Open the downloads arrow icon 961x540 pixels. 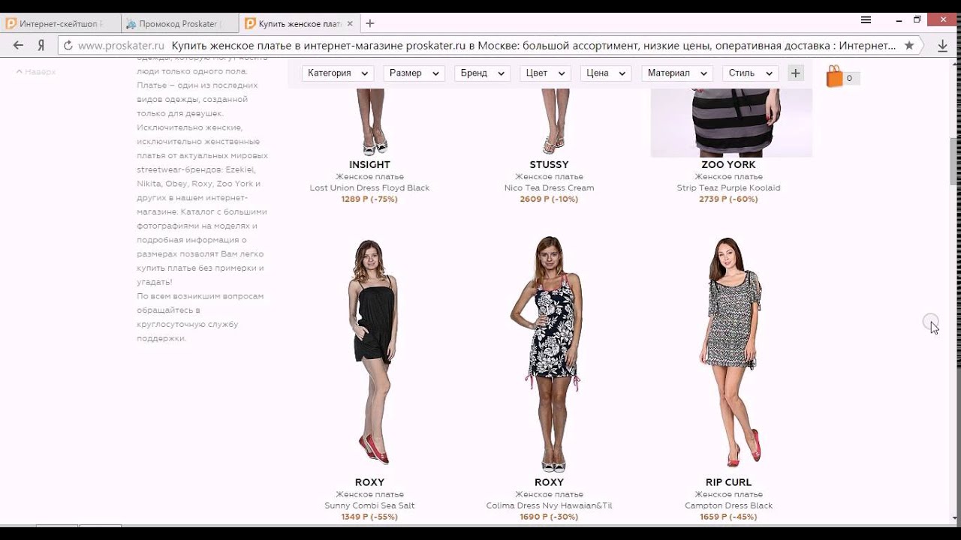943,45
